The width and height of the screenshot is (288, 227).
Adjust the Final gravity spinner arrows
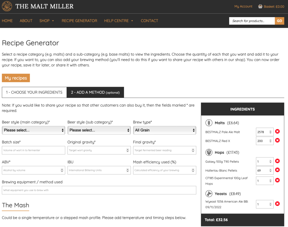pyautogui.click(x=193, y=150)
